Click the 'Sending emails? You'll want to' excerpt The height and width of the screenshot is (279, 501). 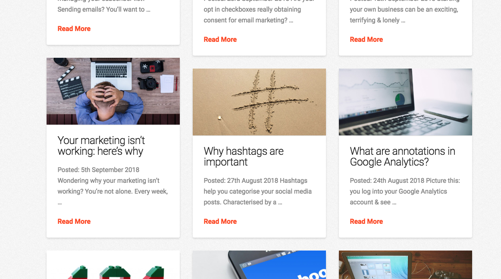coord(104,9)
